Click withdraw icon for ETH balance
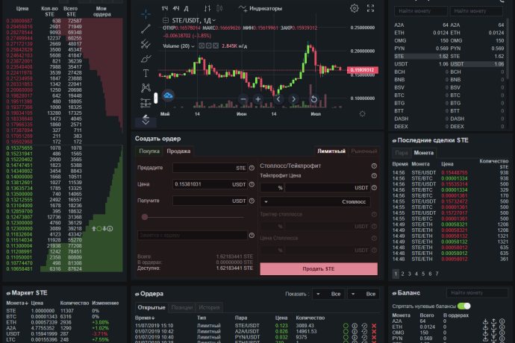The height and width of the screenshot is (343, 515). (493, 327)
